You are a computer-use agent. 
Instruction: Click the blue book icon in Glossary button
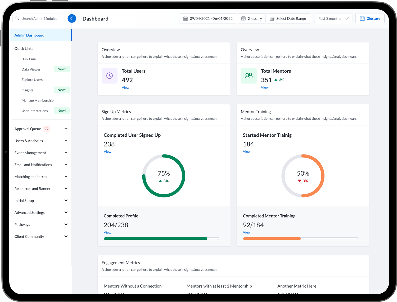tap(362, 19)
